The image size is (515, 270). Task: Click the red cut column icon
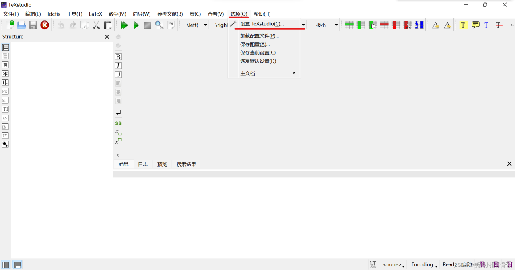pyautogui.click(x=408, y=25)
